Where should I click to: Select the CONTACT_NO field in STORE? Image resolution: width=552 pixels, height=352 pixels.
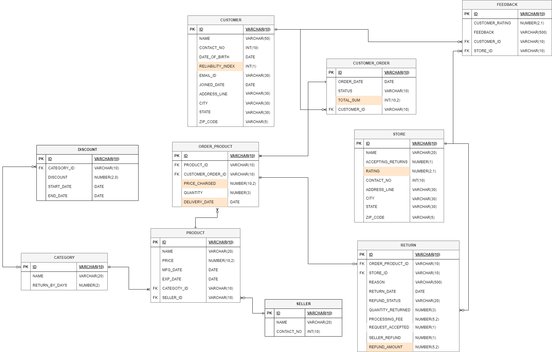point(378,180)
